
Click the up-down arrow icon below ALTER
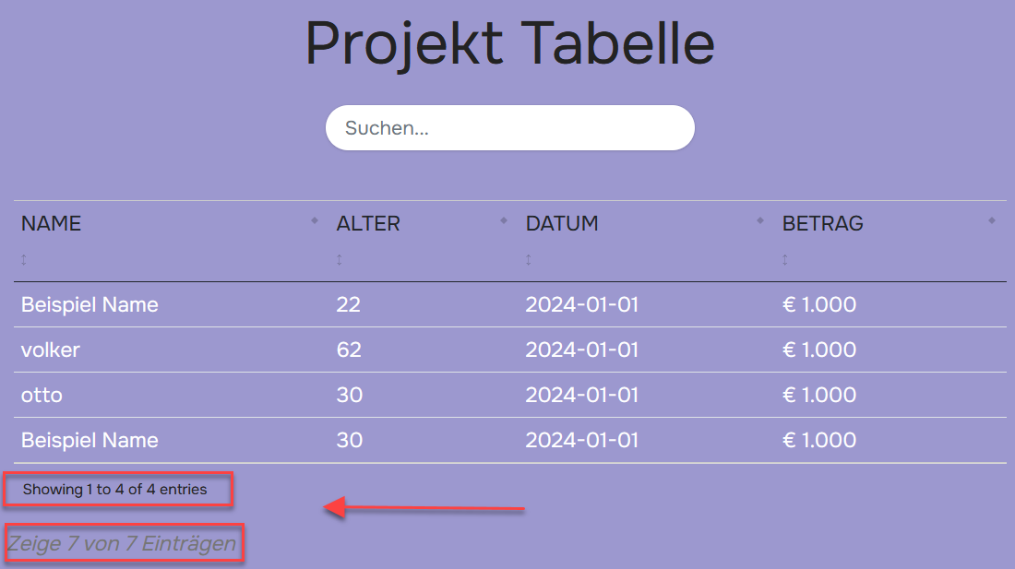tap(340, 260)
